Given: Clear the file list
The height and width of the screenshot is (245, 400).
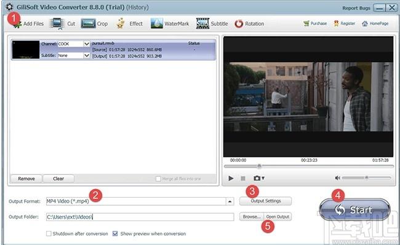Looking at the screenshot, I should tap(58, 179).
